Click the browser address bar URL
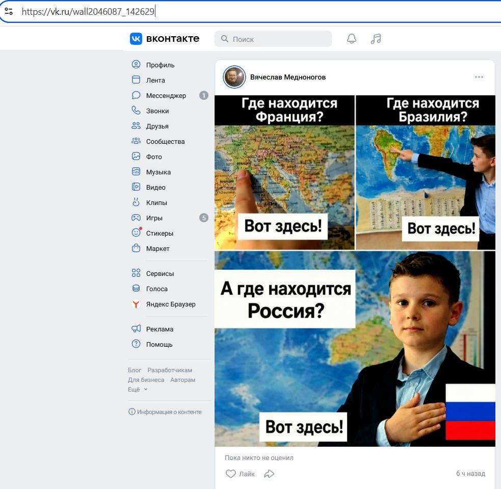The height and width of the screenshot is (489, 501). pos(88,12)
